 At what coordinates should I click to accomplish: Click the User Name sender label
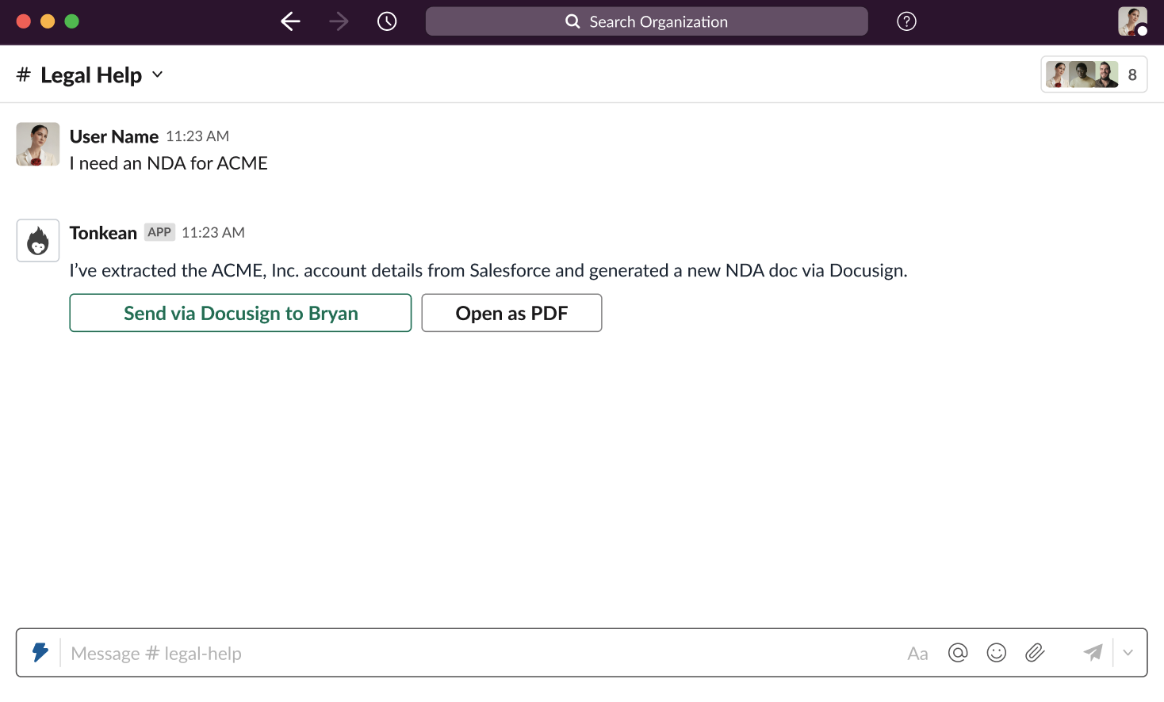coord(114,136)
